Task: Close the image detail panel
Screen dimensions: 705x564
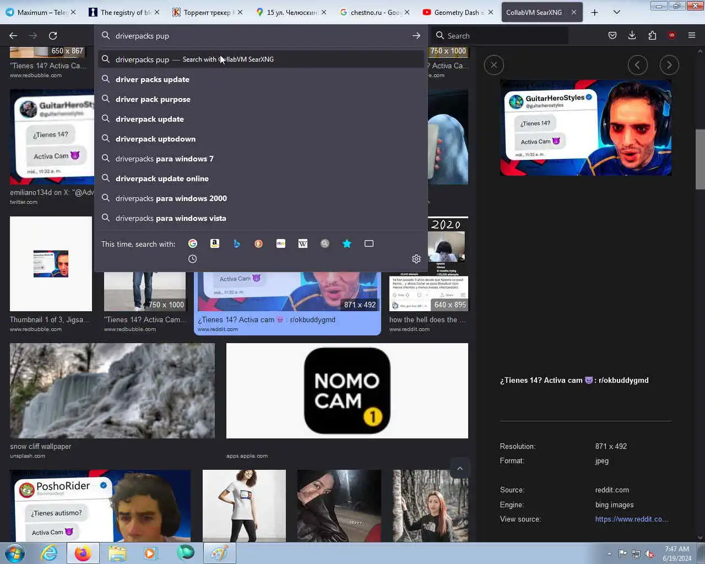Action: (x=494, y=65)
